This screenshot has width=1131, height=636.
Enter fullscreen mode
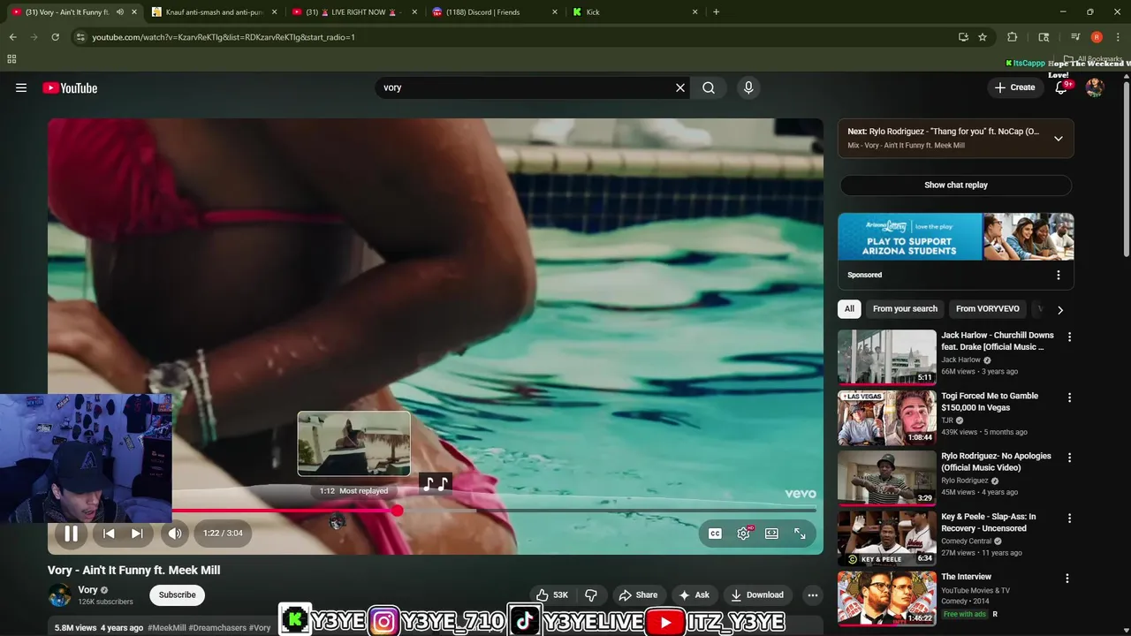[800, 534]
